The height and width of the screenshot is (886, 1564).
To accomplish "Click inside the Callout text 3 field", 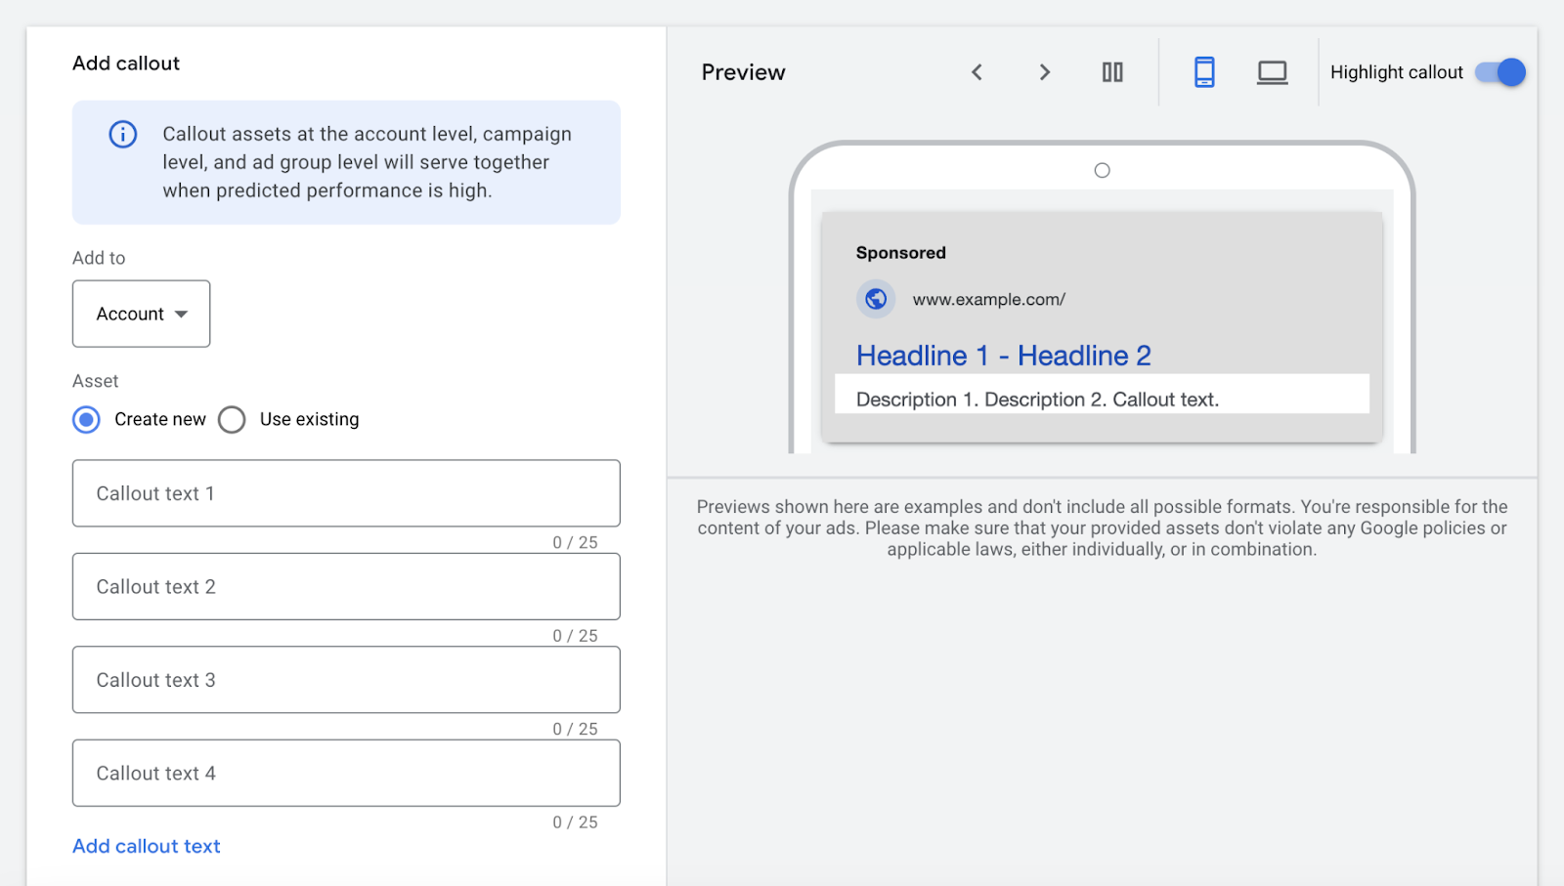I will click(345, 680).
